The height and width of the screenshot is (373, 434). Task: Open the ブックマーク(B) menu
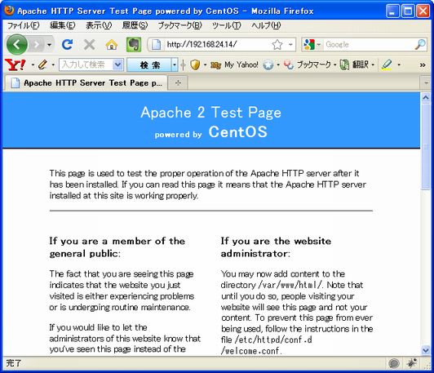click(x=180, y=25)
